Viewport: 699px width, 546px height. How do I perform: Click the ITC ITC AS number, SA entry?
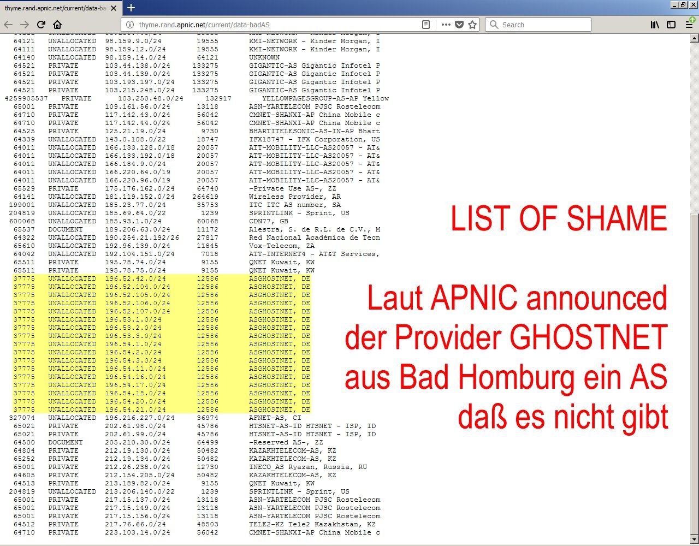[x=295, y=205]
